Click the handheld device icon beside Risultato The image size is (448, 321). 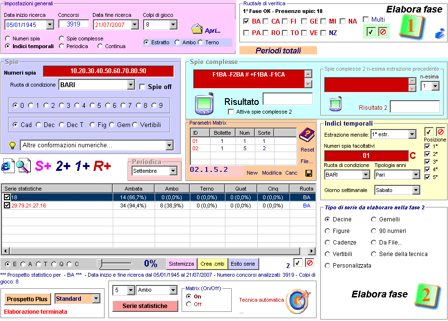204,103
